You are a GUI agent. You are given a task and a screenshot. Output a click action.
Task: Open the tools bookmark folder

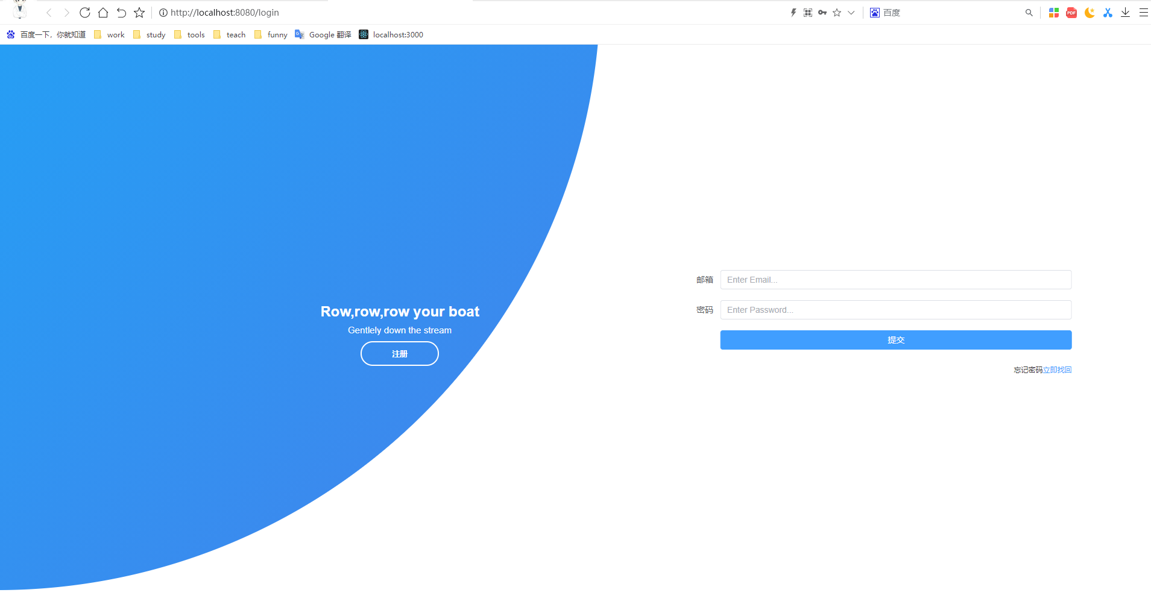pos(189,35)
